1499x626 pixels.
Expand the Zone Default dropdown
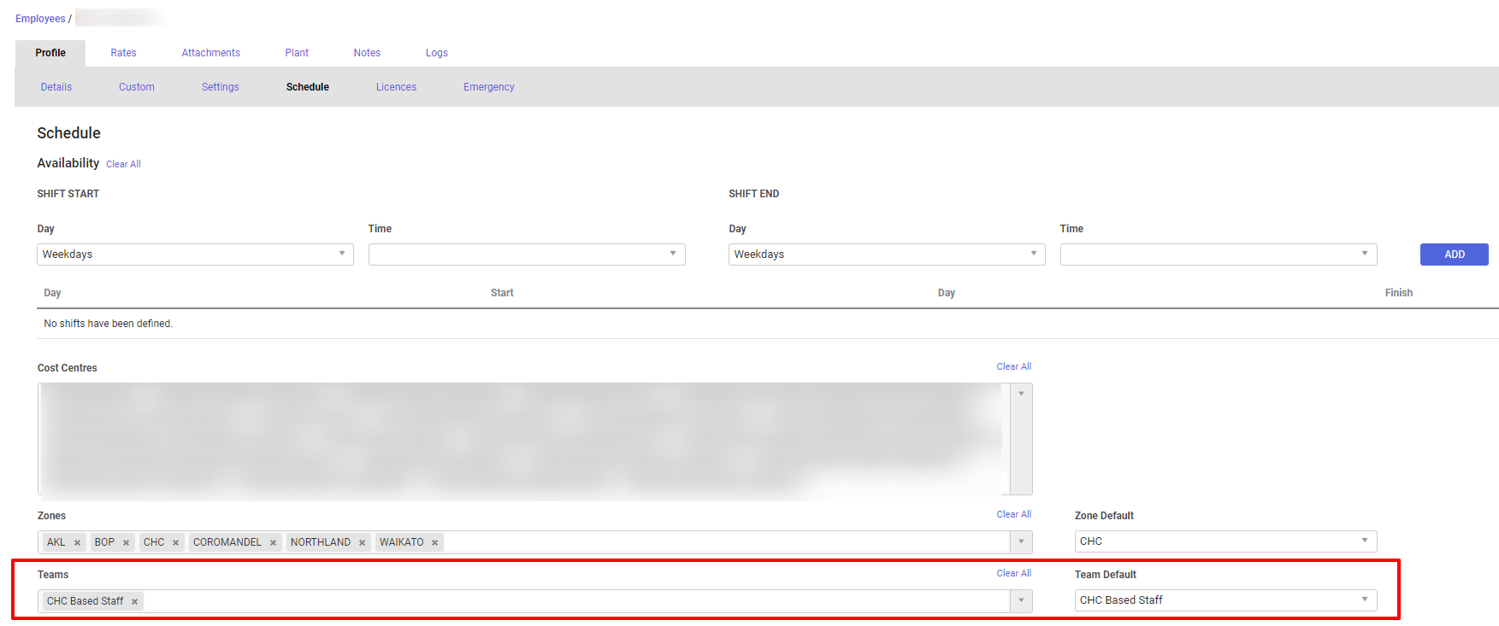point(1225,541)
